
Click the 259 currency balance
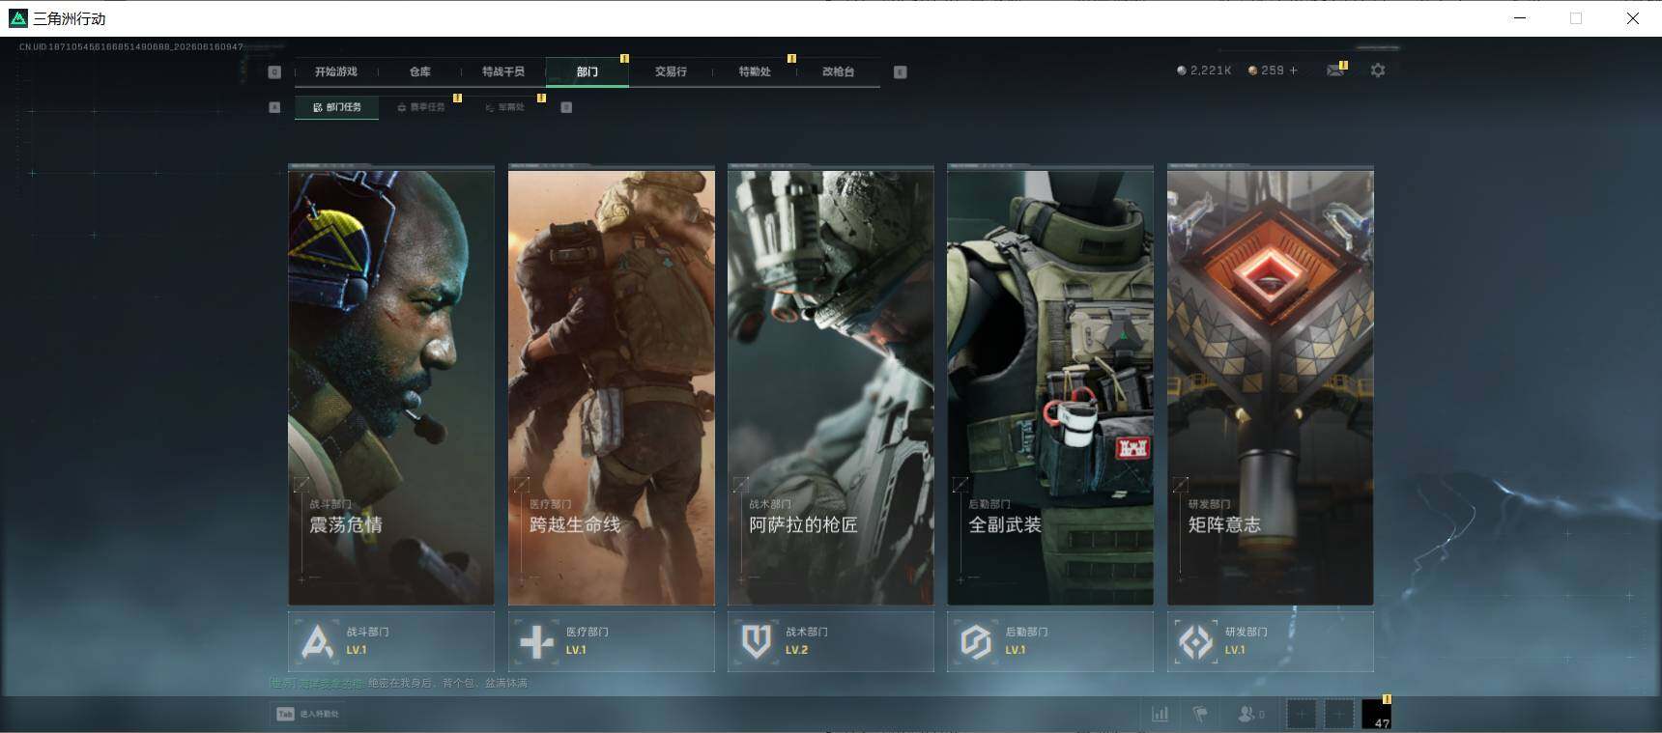(x=1273, y=70)
